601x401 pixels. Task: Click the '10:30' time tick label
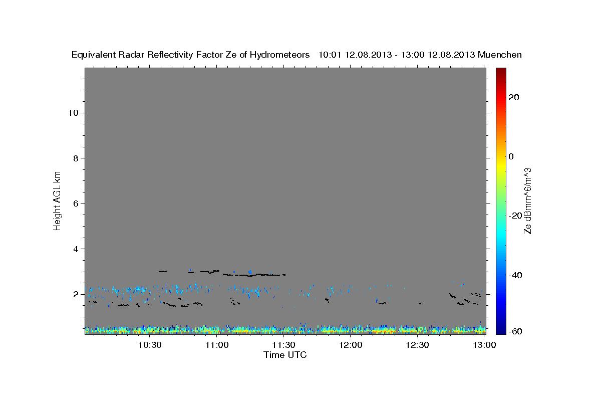149,345
